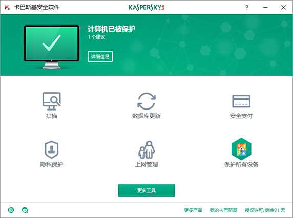Click the Protect All Devices (保护所有设备) hexagon icon

[241, 149]
